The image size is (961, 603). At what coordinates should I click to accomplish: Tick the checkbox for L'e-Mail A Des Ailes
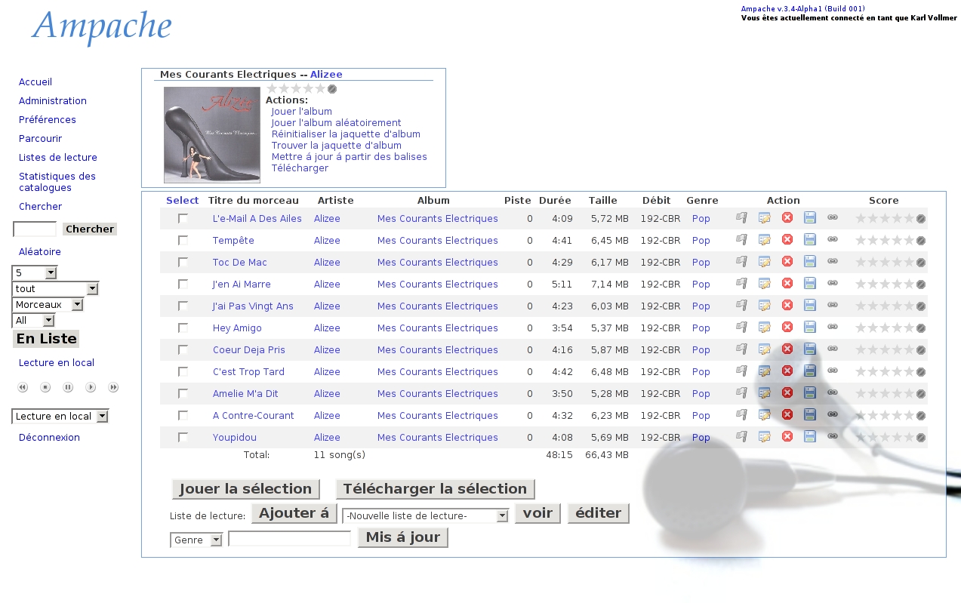(183, 218)
